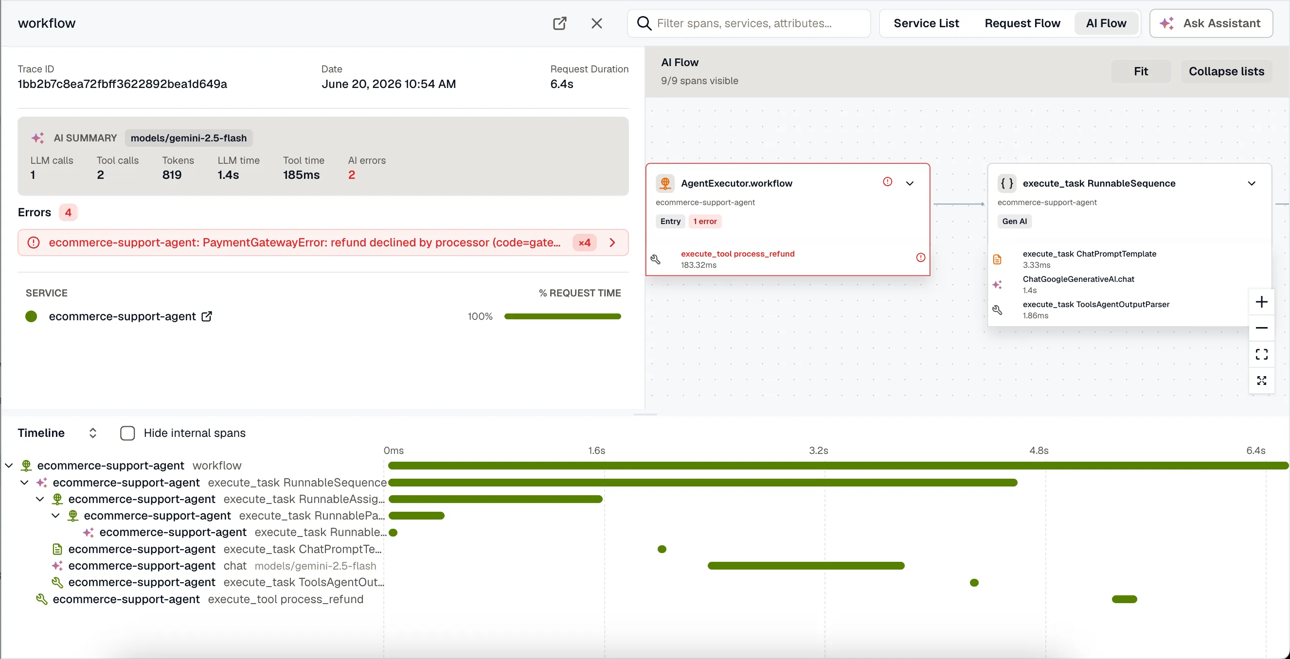This screenshot has height=659, width=1290.
Task: Switch to the Request Flow tab
Action: click(x=1022, y=23)
